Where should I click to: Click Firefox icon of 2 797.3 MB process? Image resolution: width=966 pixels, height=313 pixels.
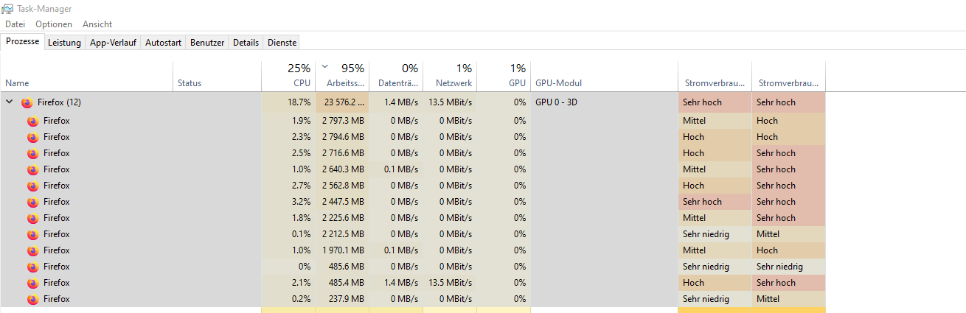[32, 121]
